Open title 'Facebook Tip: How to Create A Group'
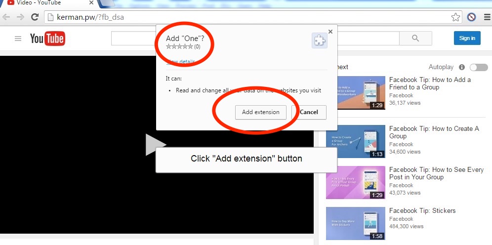Image resolution: width=492 pixels, height=245 pixels. coord(434,132)
